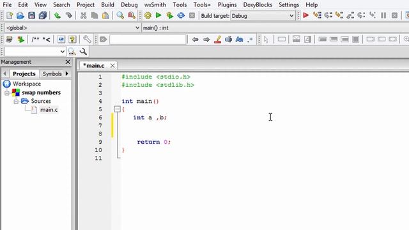This screenshot has width=409, height=230.
Task: Extract documentation with DoxyBlocks green arrow icon
Action: coord(20,40)
